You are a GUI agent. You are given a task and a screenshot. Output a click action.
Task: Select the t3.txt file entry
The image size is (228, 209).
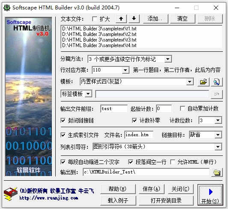click(x=99, y=40)
